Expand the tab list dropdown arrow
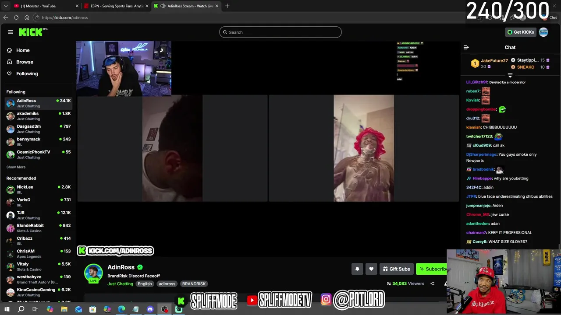The image size is (561, 315). (6, 6)
